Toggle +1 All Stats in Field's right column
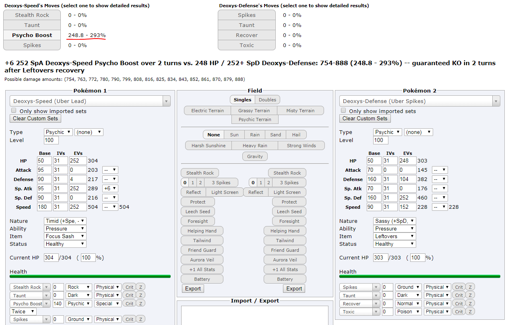The image size is (510, 325). [x=285, y=269]
